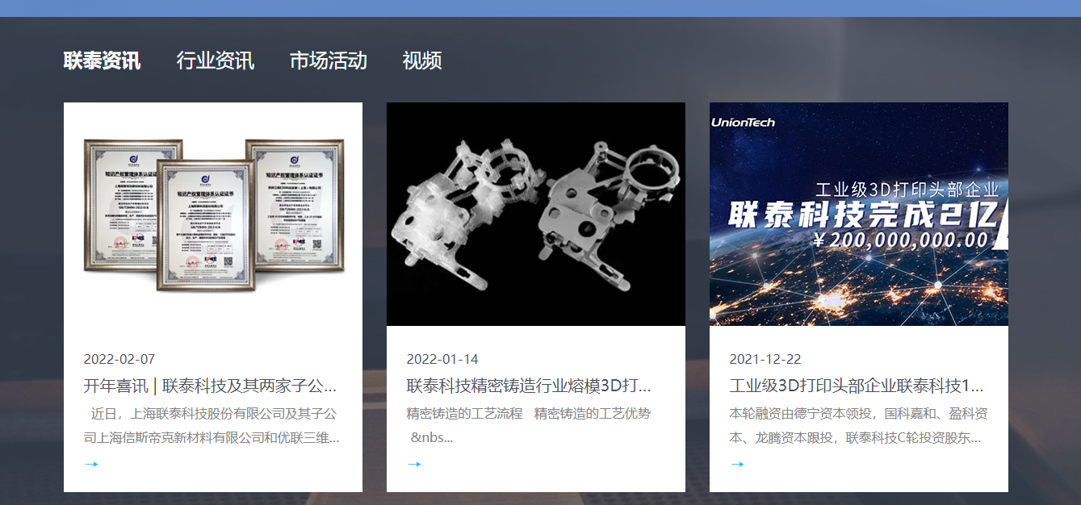Switch to the 联泰资讯 tab
1081x505 pixels.
[x=102, y=61]
